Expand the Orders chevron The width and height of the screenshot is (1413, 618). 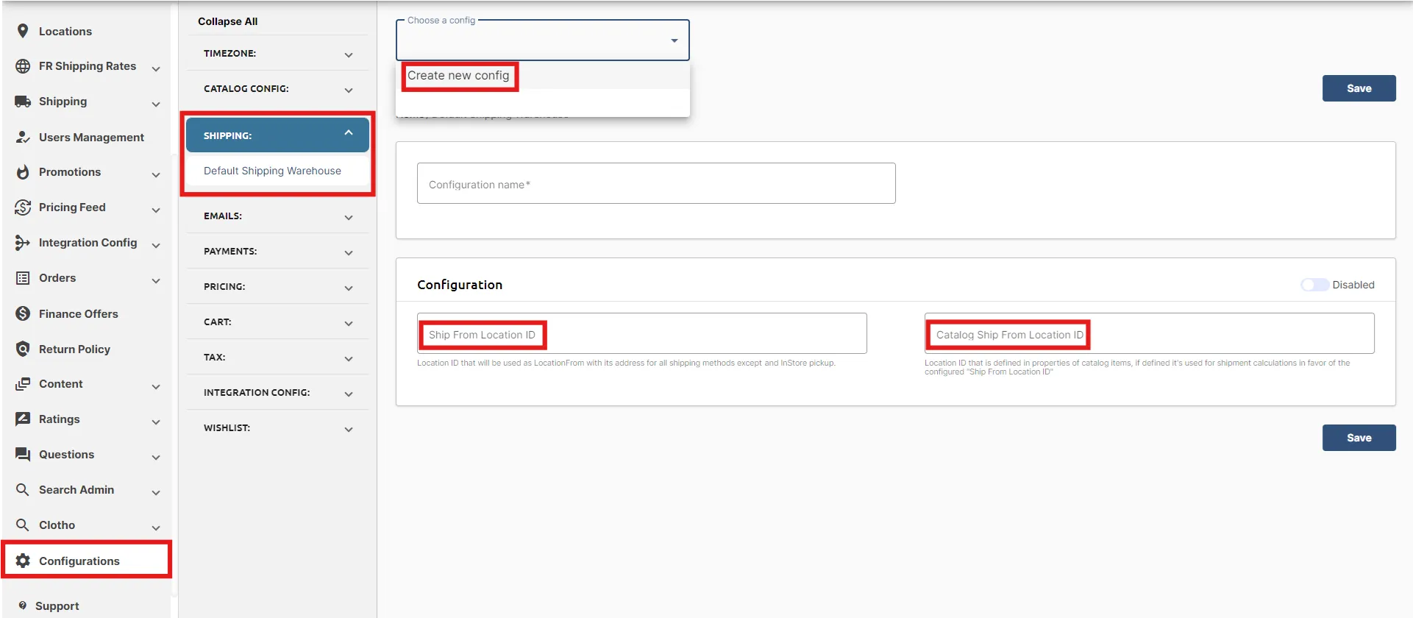coord(156,281)
